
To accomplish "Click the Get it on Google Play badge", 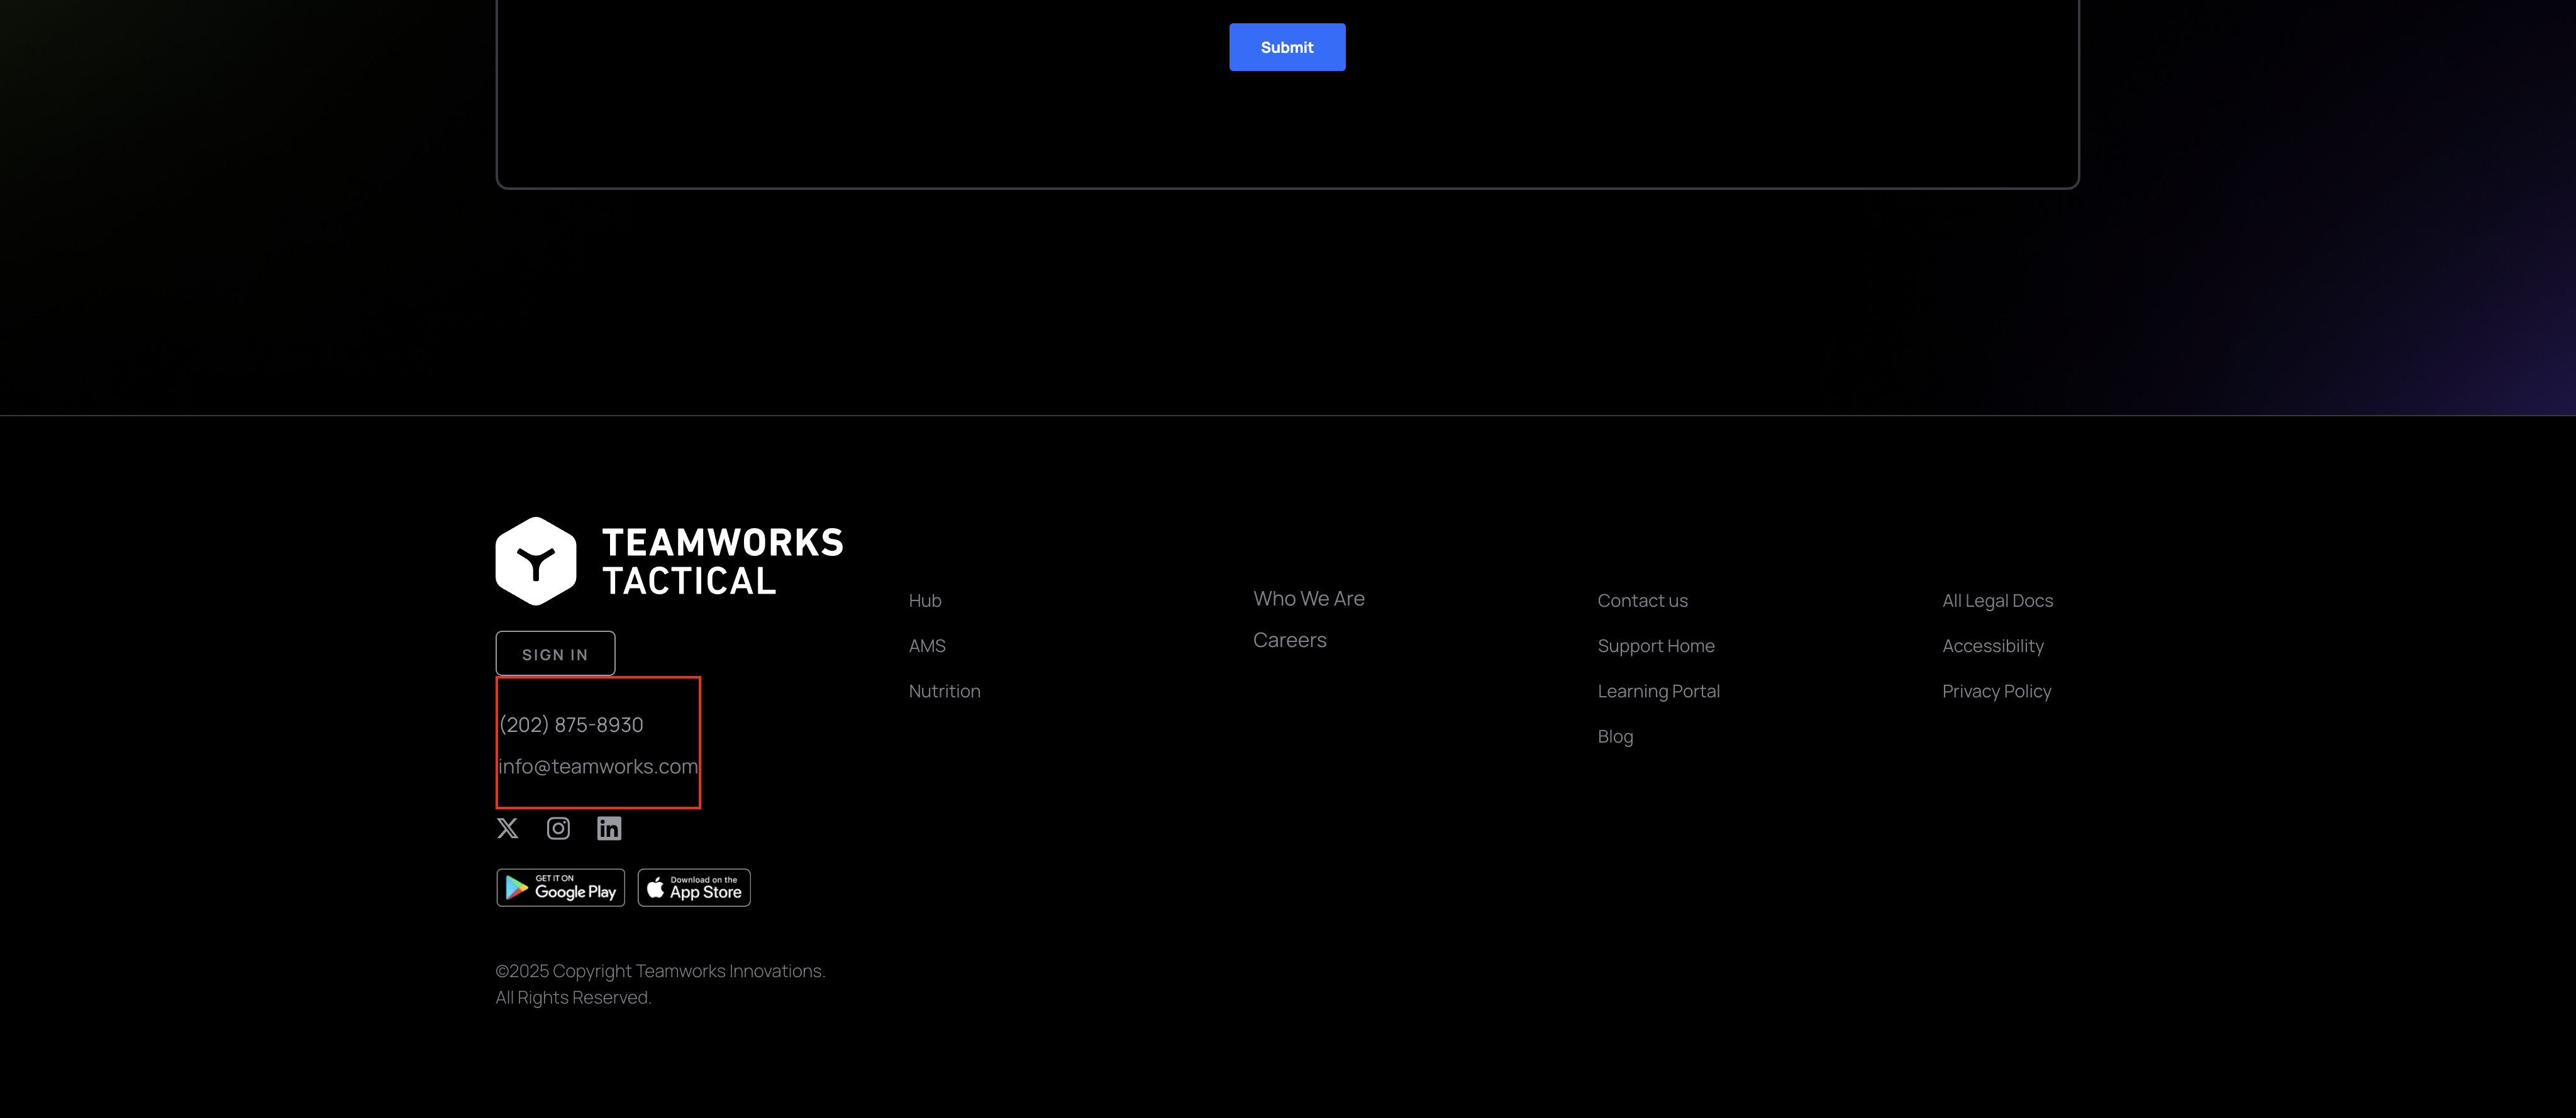I will (560, 888).
